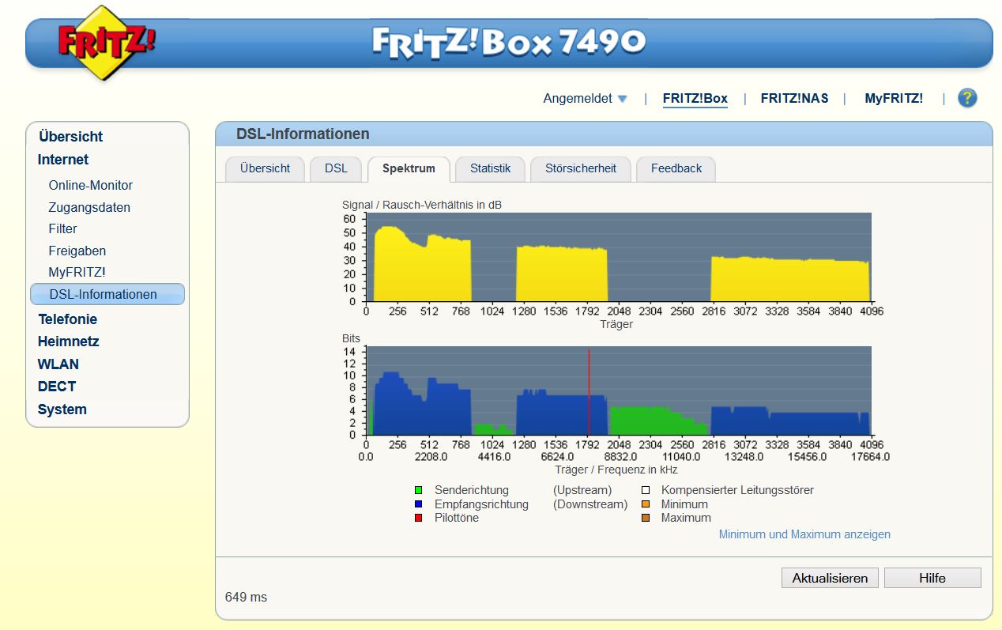The height and width of the screenshot is (630, 1002).
Task: Click the 2208.0 frequency axis value
Action: [431, 457]
